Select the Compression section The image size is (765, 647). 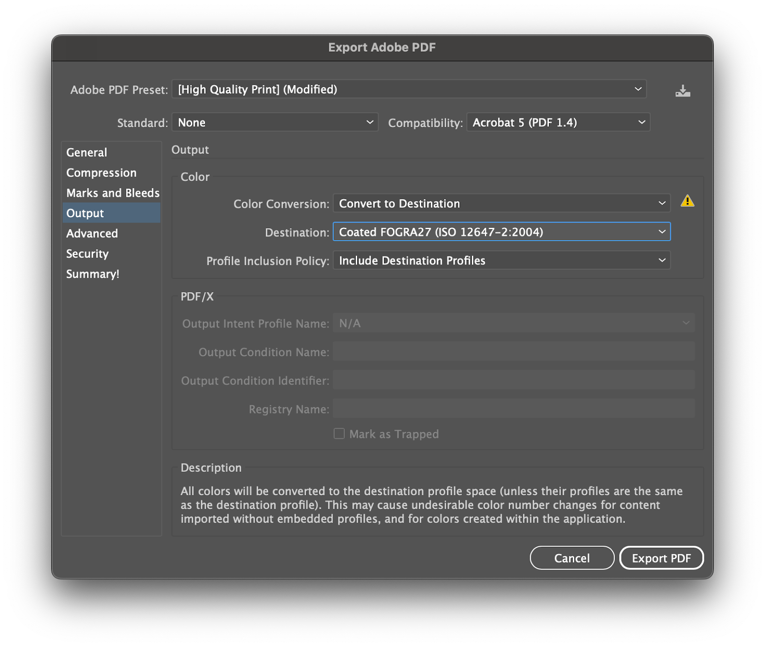pyautogui.click(x=101, y=173)
